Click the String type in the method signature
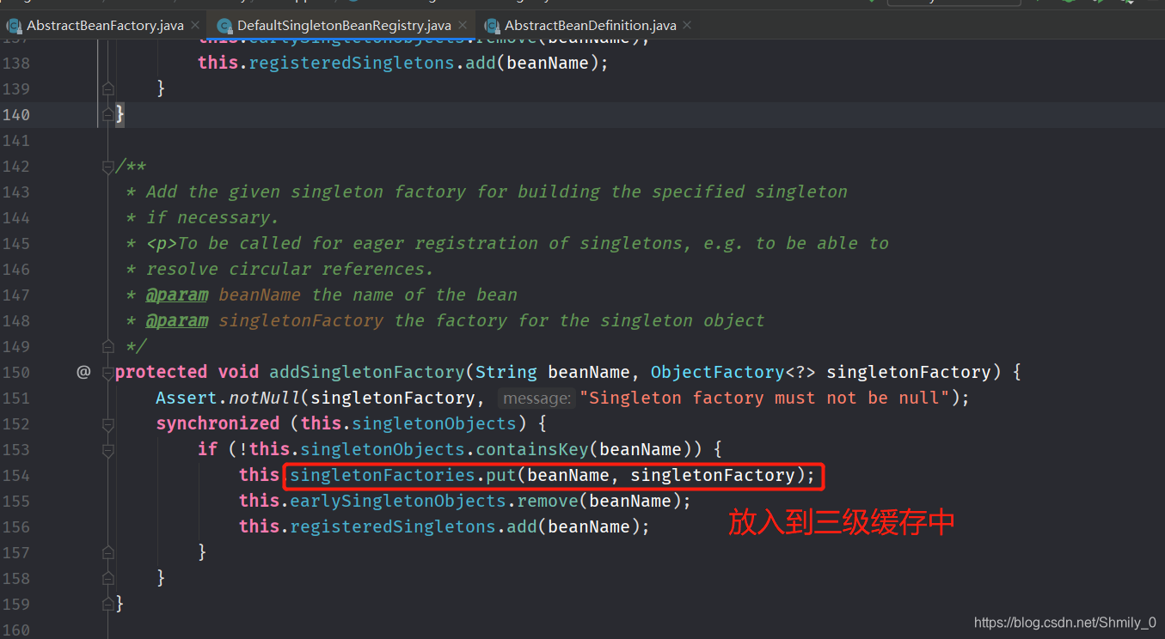1165x639 pixels. pos(506,372)
